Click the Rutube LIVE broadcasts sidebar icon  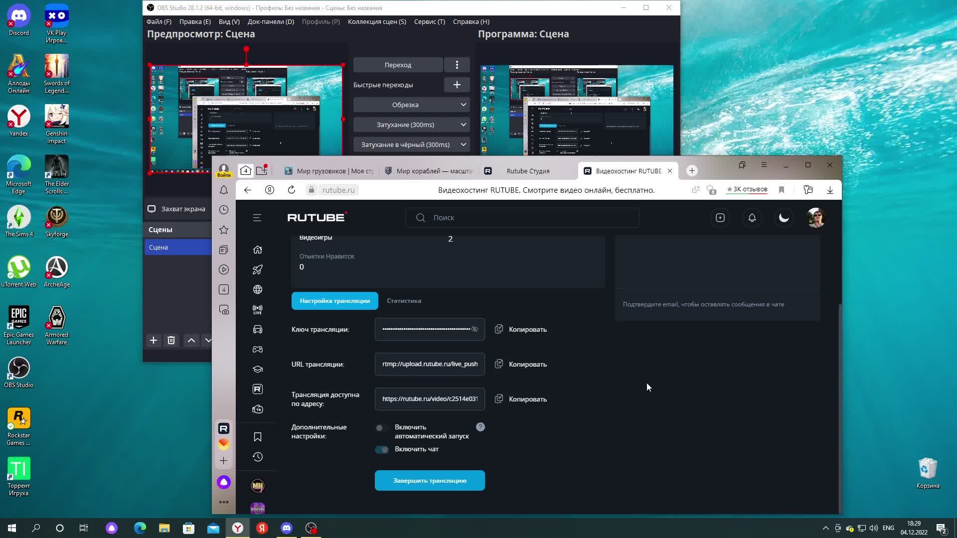[258, 309]
